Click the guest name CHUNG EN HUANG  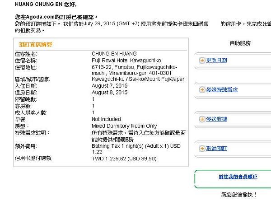tap(114, 54)
